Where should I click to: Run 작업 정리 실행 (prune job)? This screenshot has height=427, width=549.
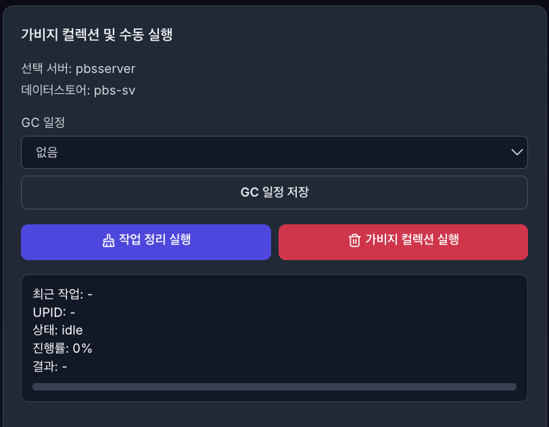tap(146, 241)
